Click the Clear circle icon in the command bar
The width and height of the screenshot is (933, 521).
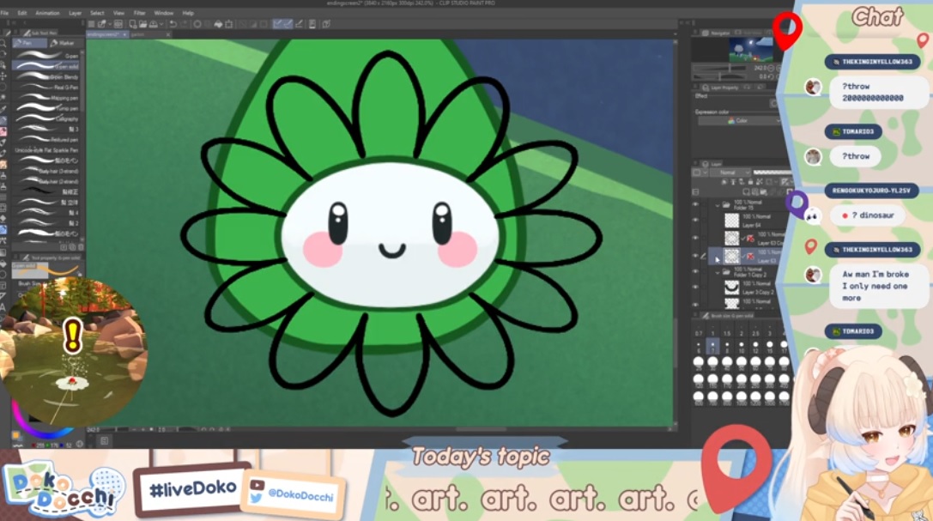197,24
